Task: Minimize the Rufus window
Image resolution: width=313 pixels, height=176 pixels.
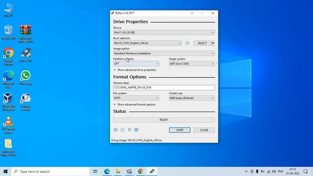Action: coord(192,13)
